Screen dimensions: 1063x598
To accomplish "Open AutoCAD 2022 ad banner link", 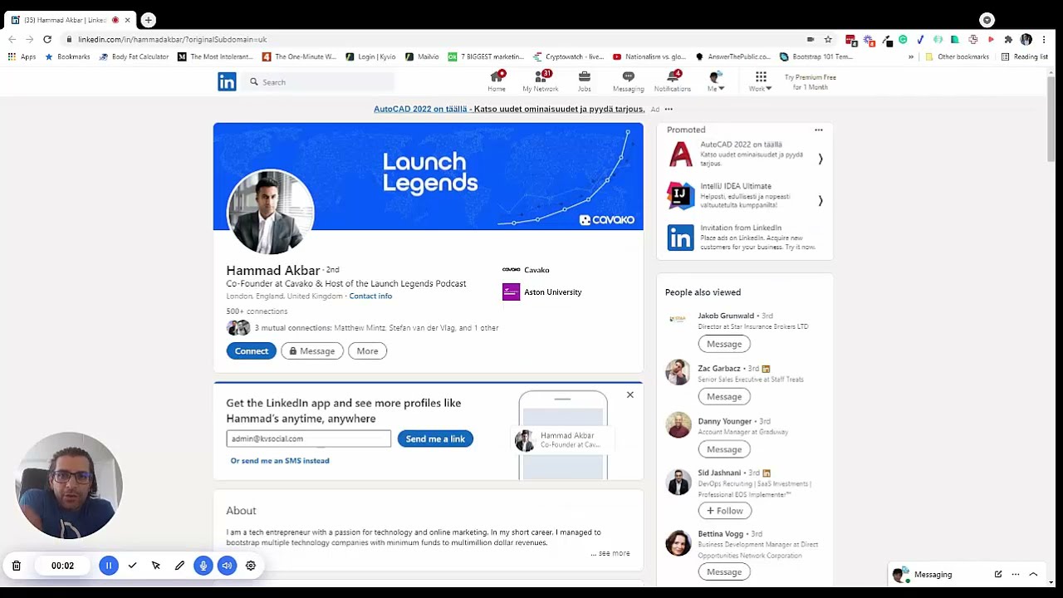I will tap(509, 109).
